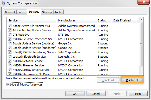Confirm with the OK button
The width and height of the screenshot is (151, 100).
click(x=75, y=94)
